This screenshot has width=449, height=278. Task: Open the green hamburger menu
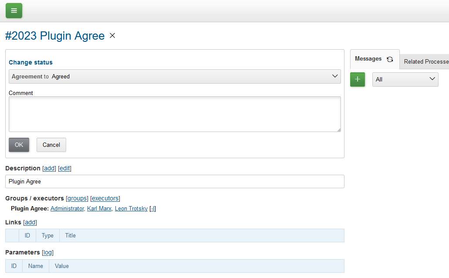pos(14,10)
